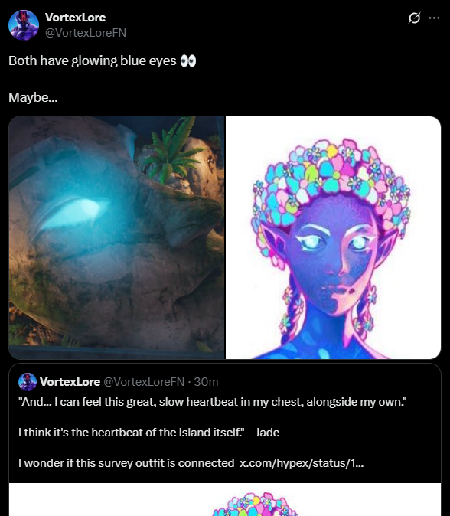Click the "Maybe..." text line

point(33,97)
